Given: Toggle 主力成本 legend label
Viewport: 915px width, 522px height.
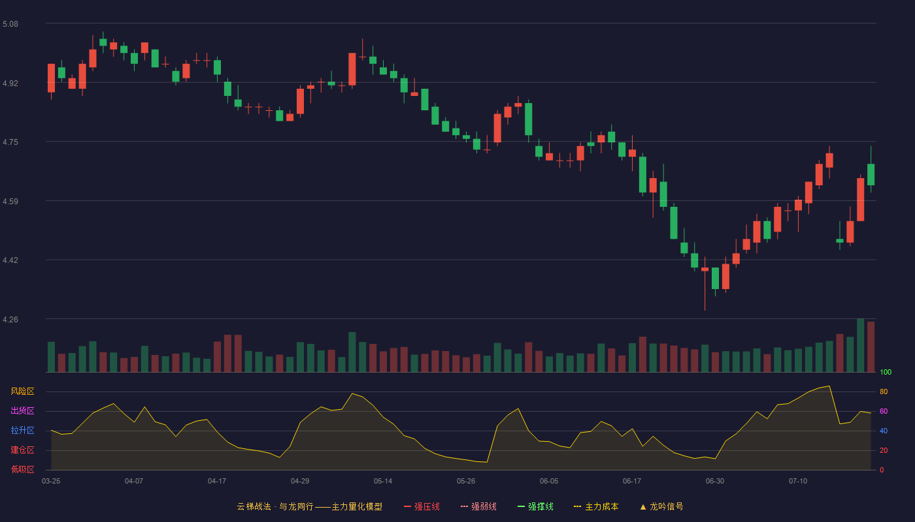Looking at the screenshot, I should pos(601,506).
